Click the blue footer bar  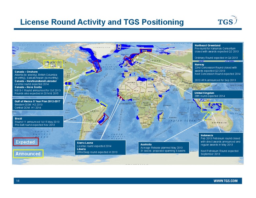click(x=128, y=181)
